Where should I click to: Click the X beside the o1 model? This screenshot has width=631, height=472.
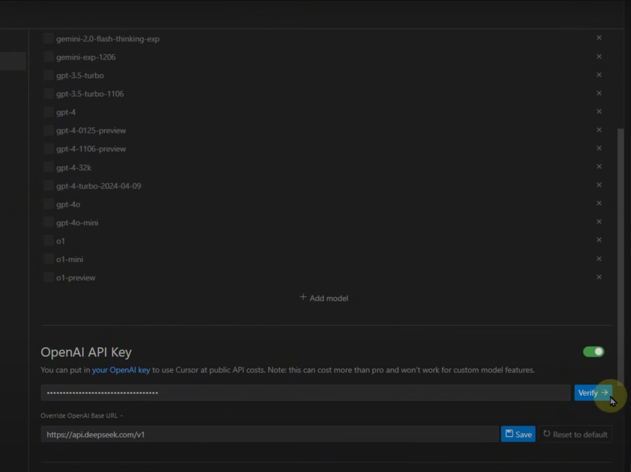(x=599, y=240)
